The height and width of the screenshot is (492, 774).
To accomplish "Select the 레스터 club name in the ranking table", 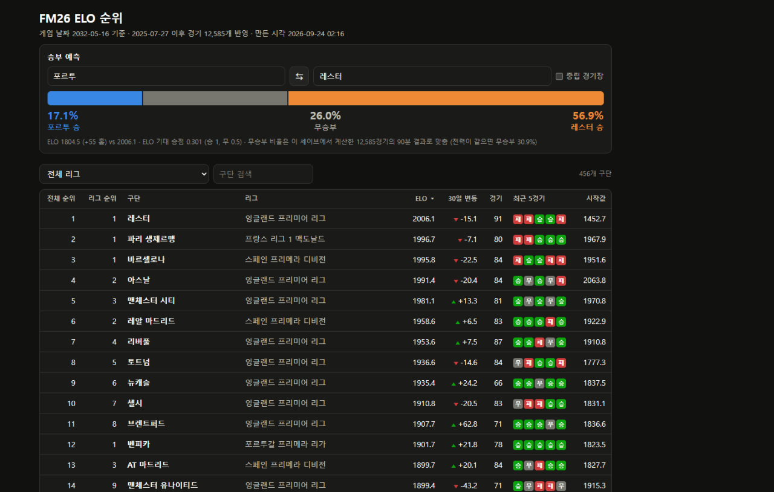I will (x=138, y=219).
